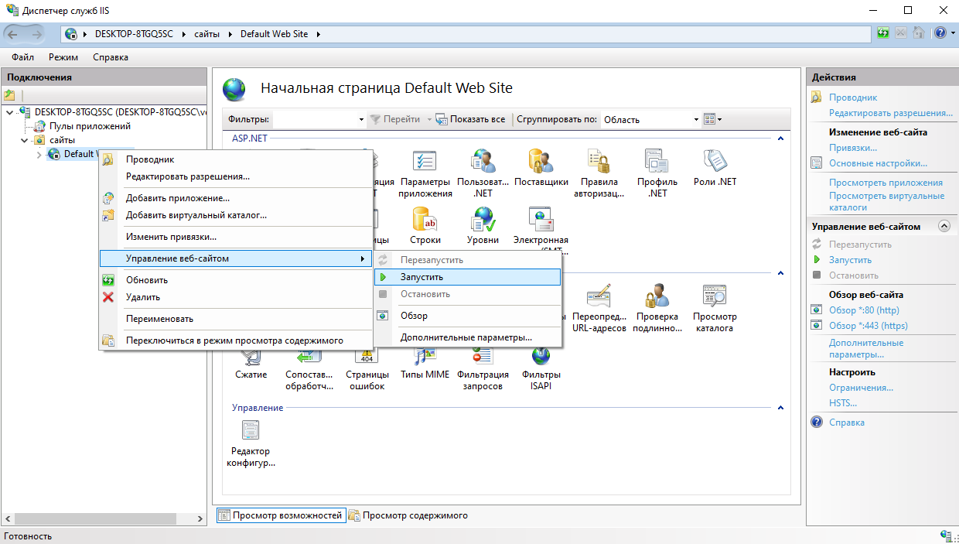Click the Help icon in address bar
The height and width of the screenshot is (544, 959).
click(x=939, y=33)
